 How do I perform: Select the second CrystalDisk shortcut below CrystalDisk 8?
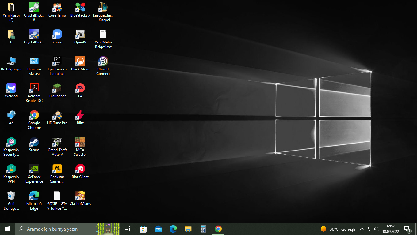pyautogui.click(x=34, y=34)
